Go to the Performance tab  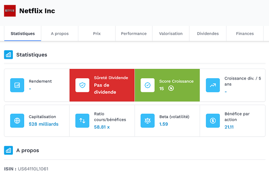point(134,34)
